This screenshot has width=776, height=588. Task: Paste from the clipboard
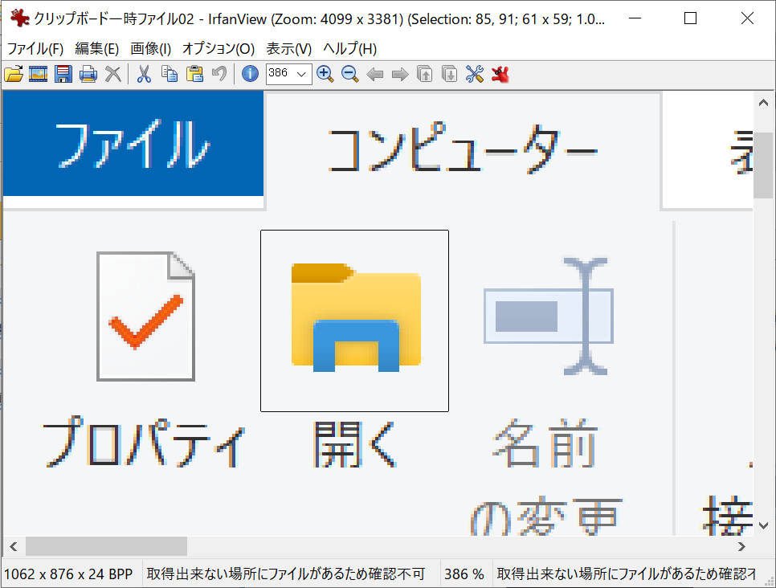(x=194, y=73)
